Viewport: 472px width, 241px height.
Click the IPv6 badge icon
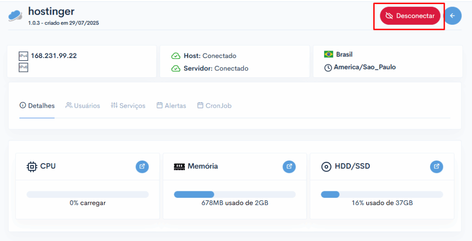(x=24, y=68)
